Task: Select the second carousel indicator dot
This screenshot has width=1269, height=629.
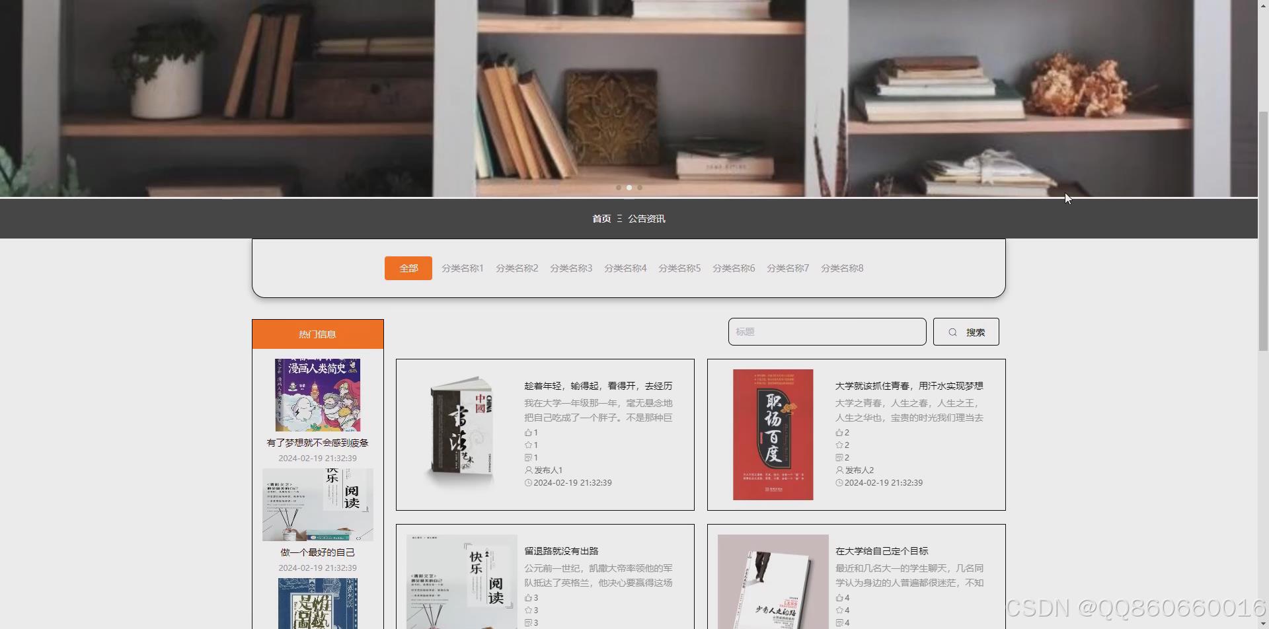Action: (x=629, y=188)
